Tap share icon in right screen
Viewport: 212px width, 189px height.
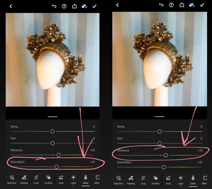click(182, 5)
